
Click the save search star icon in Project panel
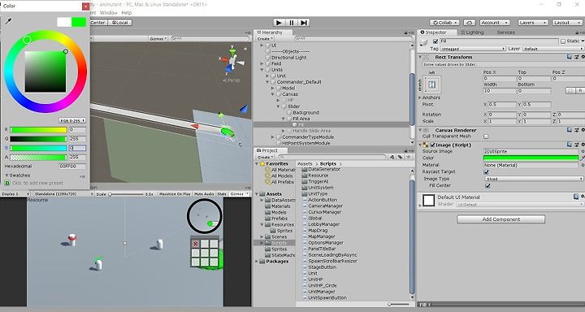click(x=409, y=157)
